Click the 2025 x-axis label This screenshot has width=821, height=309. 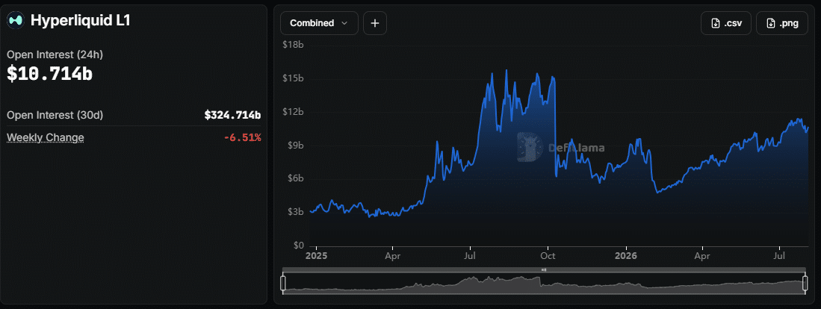click(316, 256)
